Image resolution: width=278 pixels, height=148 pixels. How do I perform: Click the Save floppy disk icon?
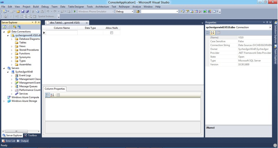pos(23,11)
